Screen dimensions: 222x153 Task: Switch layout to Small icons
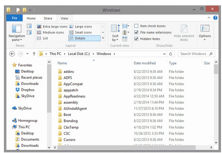point(80,33)
